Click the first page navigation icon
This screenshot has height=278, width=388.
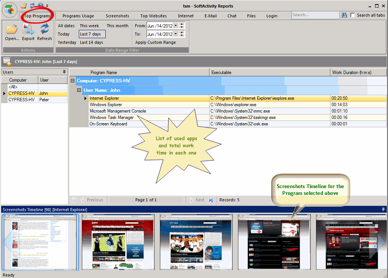click(74, 200)
